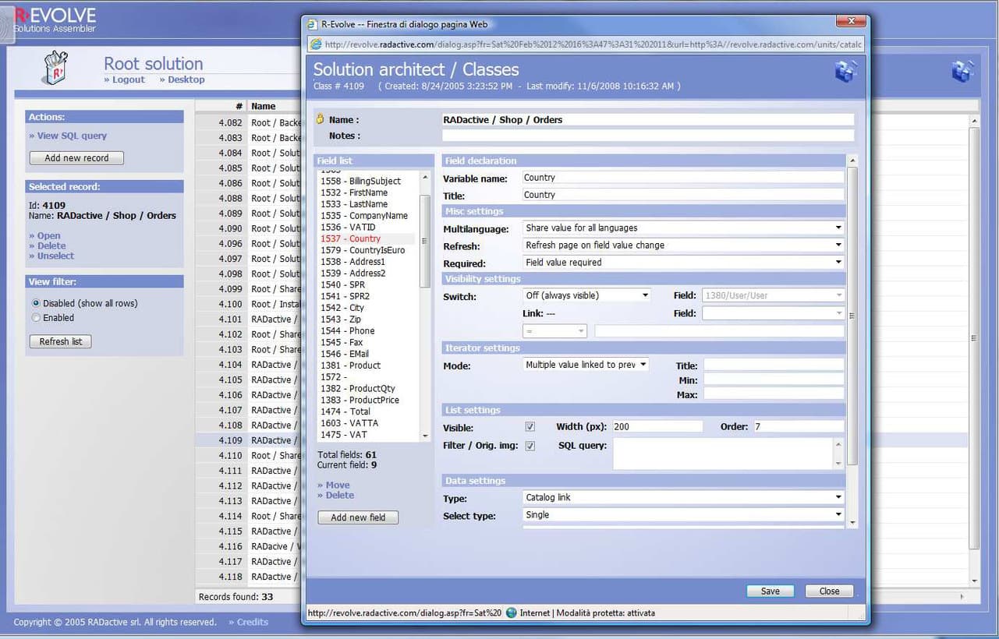The height and width of the screenshot is (639, 999).
Task: Click the Add new record button
Action: point(76,158)
